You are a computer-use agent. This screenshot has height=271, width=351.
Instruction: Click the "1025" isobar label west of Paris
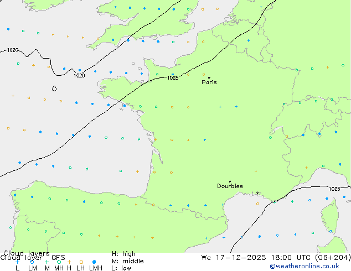click(x=173, y=78)
